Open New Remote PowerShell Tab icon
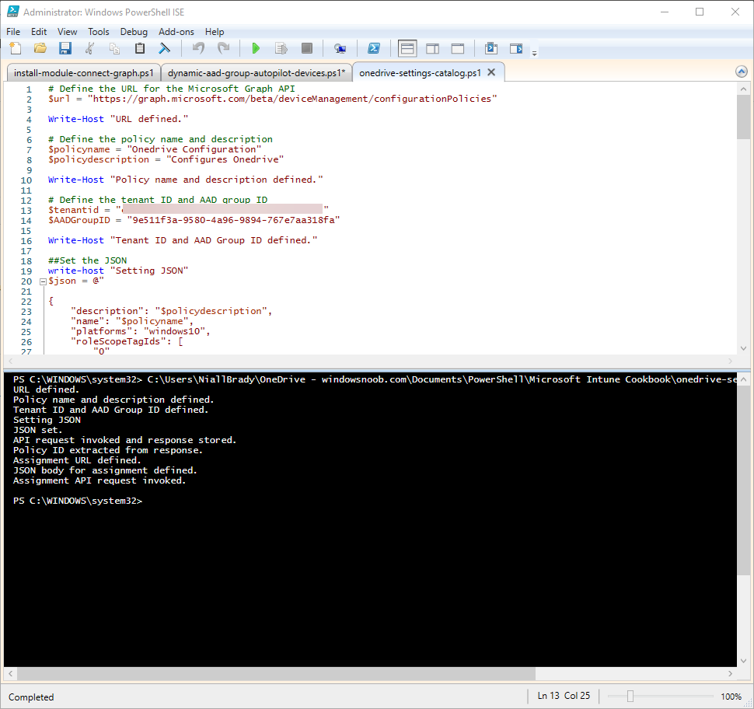This screenshot has width=754, height=709. (x=340, y=48)
